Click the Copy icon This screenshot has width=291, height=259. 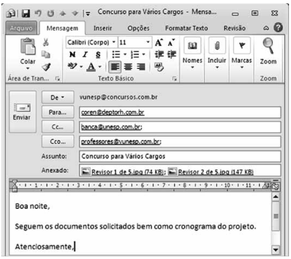coord(46,55)
